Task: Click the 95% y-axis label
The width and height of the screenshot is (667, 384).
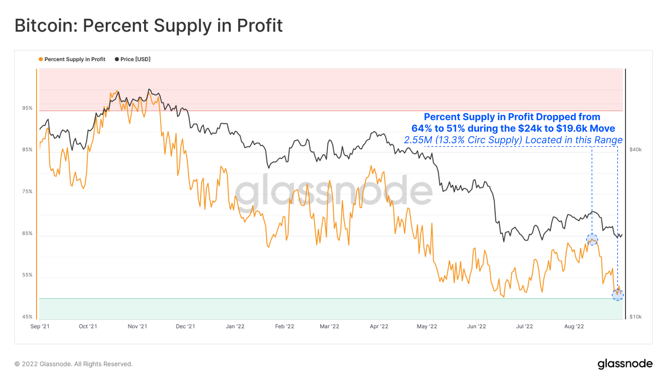Action: 27,108
